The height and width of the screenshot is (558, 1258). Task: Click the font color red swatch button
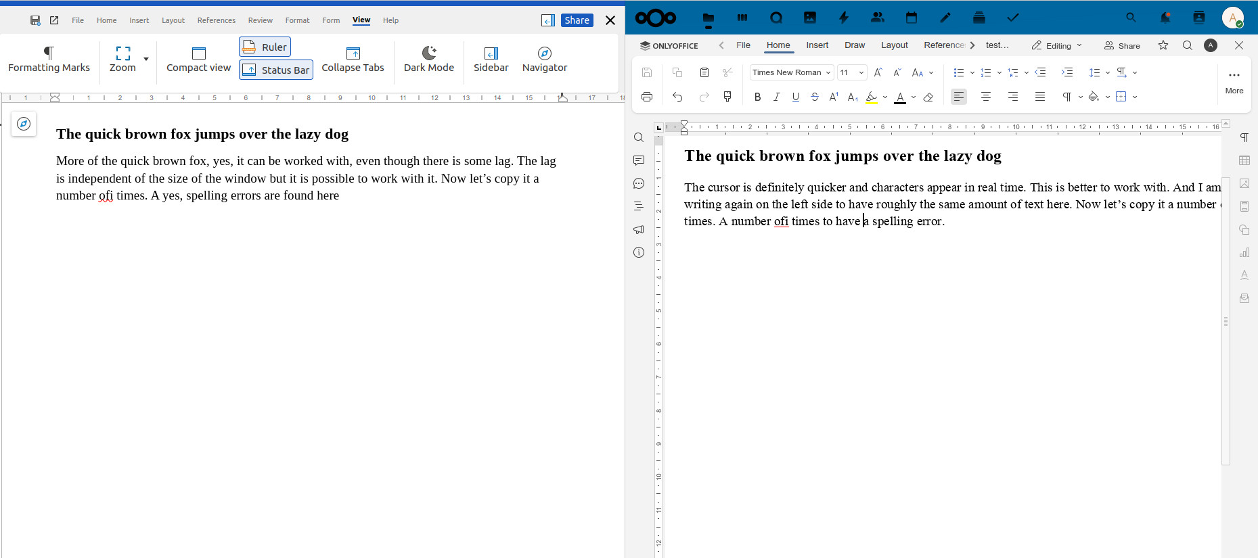(x=899, y=97)
